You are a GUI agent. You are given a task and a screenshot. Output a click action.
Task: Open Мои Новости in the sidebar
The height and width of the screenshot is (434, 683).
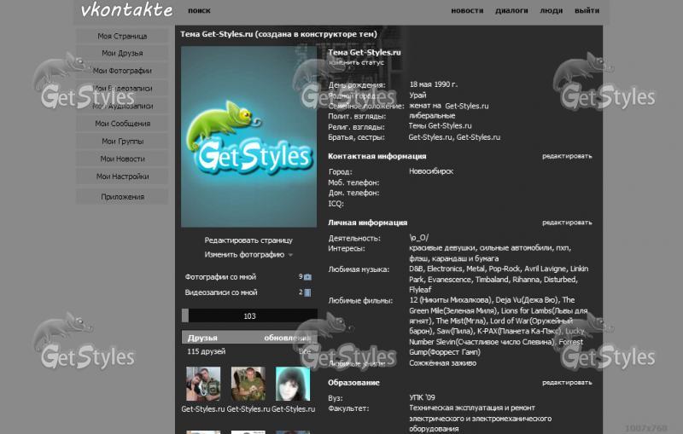[122, 159]
